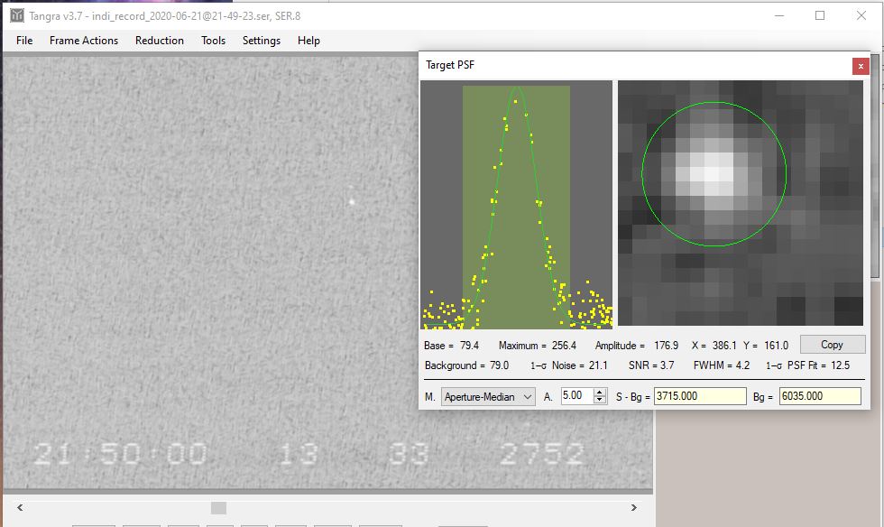Decrease aperture value with down arrow

[x=599, y=400]
